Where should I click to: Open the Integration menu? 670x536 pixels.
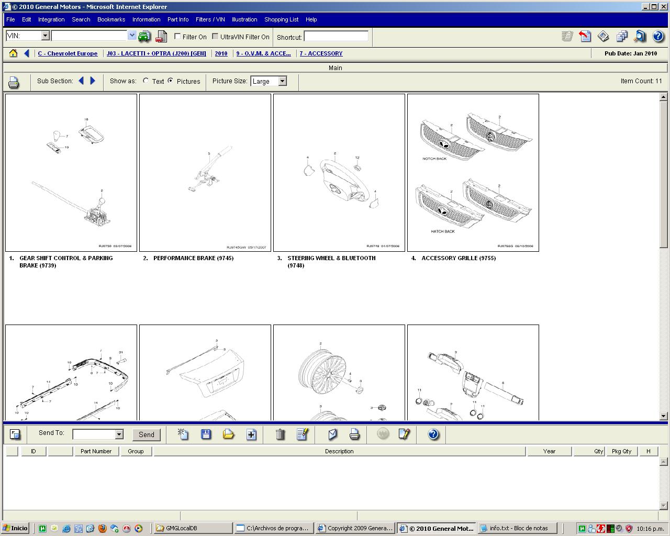(51, 19)
